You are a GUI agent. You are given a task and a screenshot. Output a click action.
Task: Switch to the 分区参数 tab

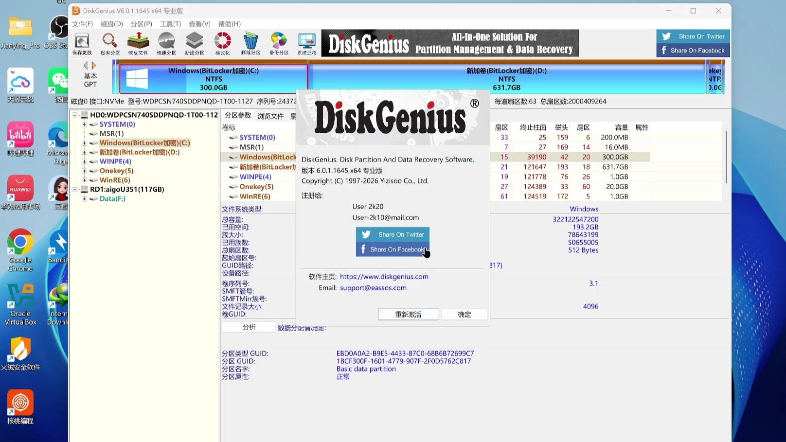[x=238, y=116]
